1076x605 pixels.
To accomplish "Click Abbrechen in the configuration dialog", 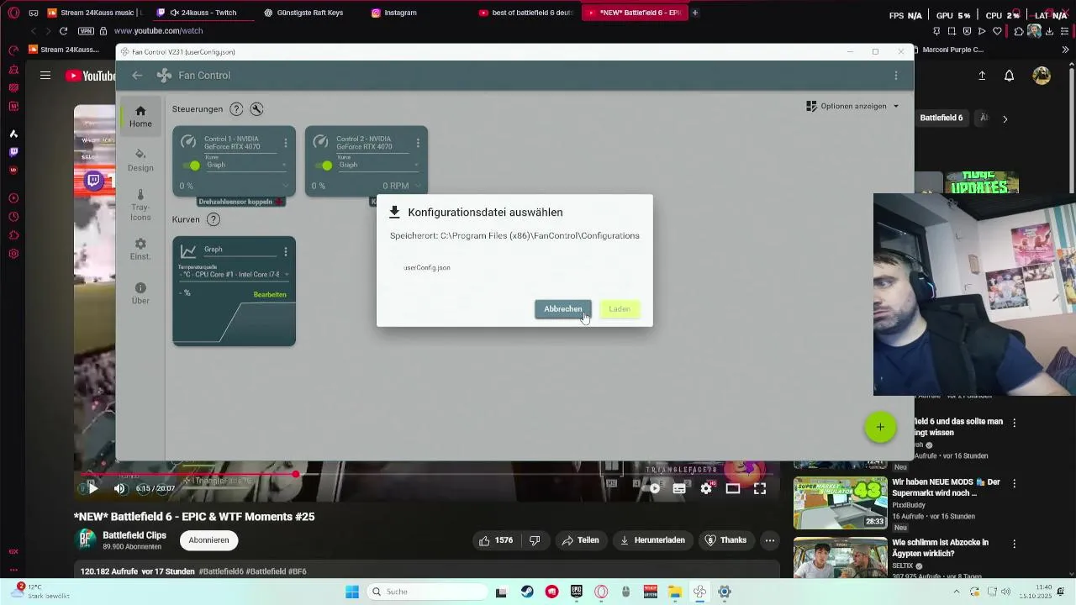I will pos(562,309).
